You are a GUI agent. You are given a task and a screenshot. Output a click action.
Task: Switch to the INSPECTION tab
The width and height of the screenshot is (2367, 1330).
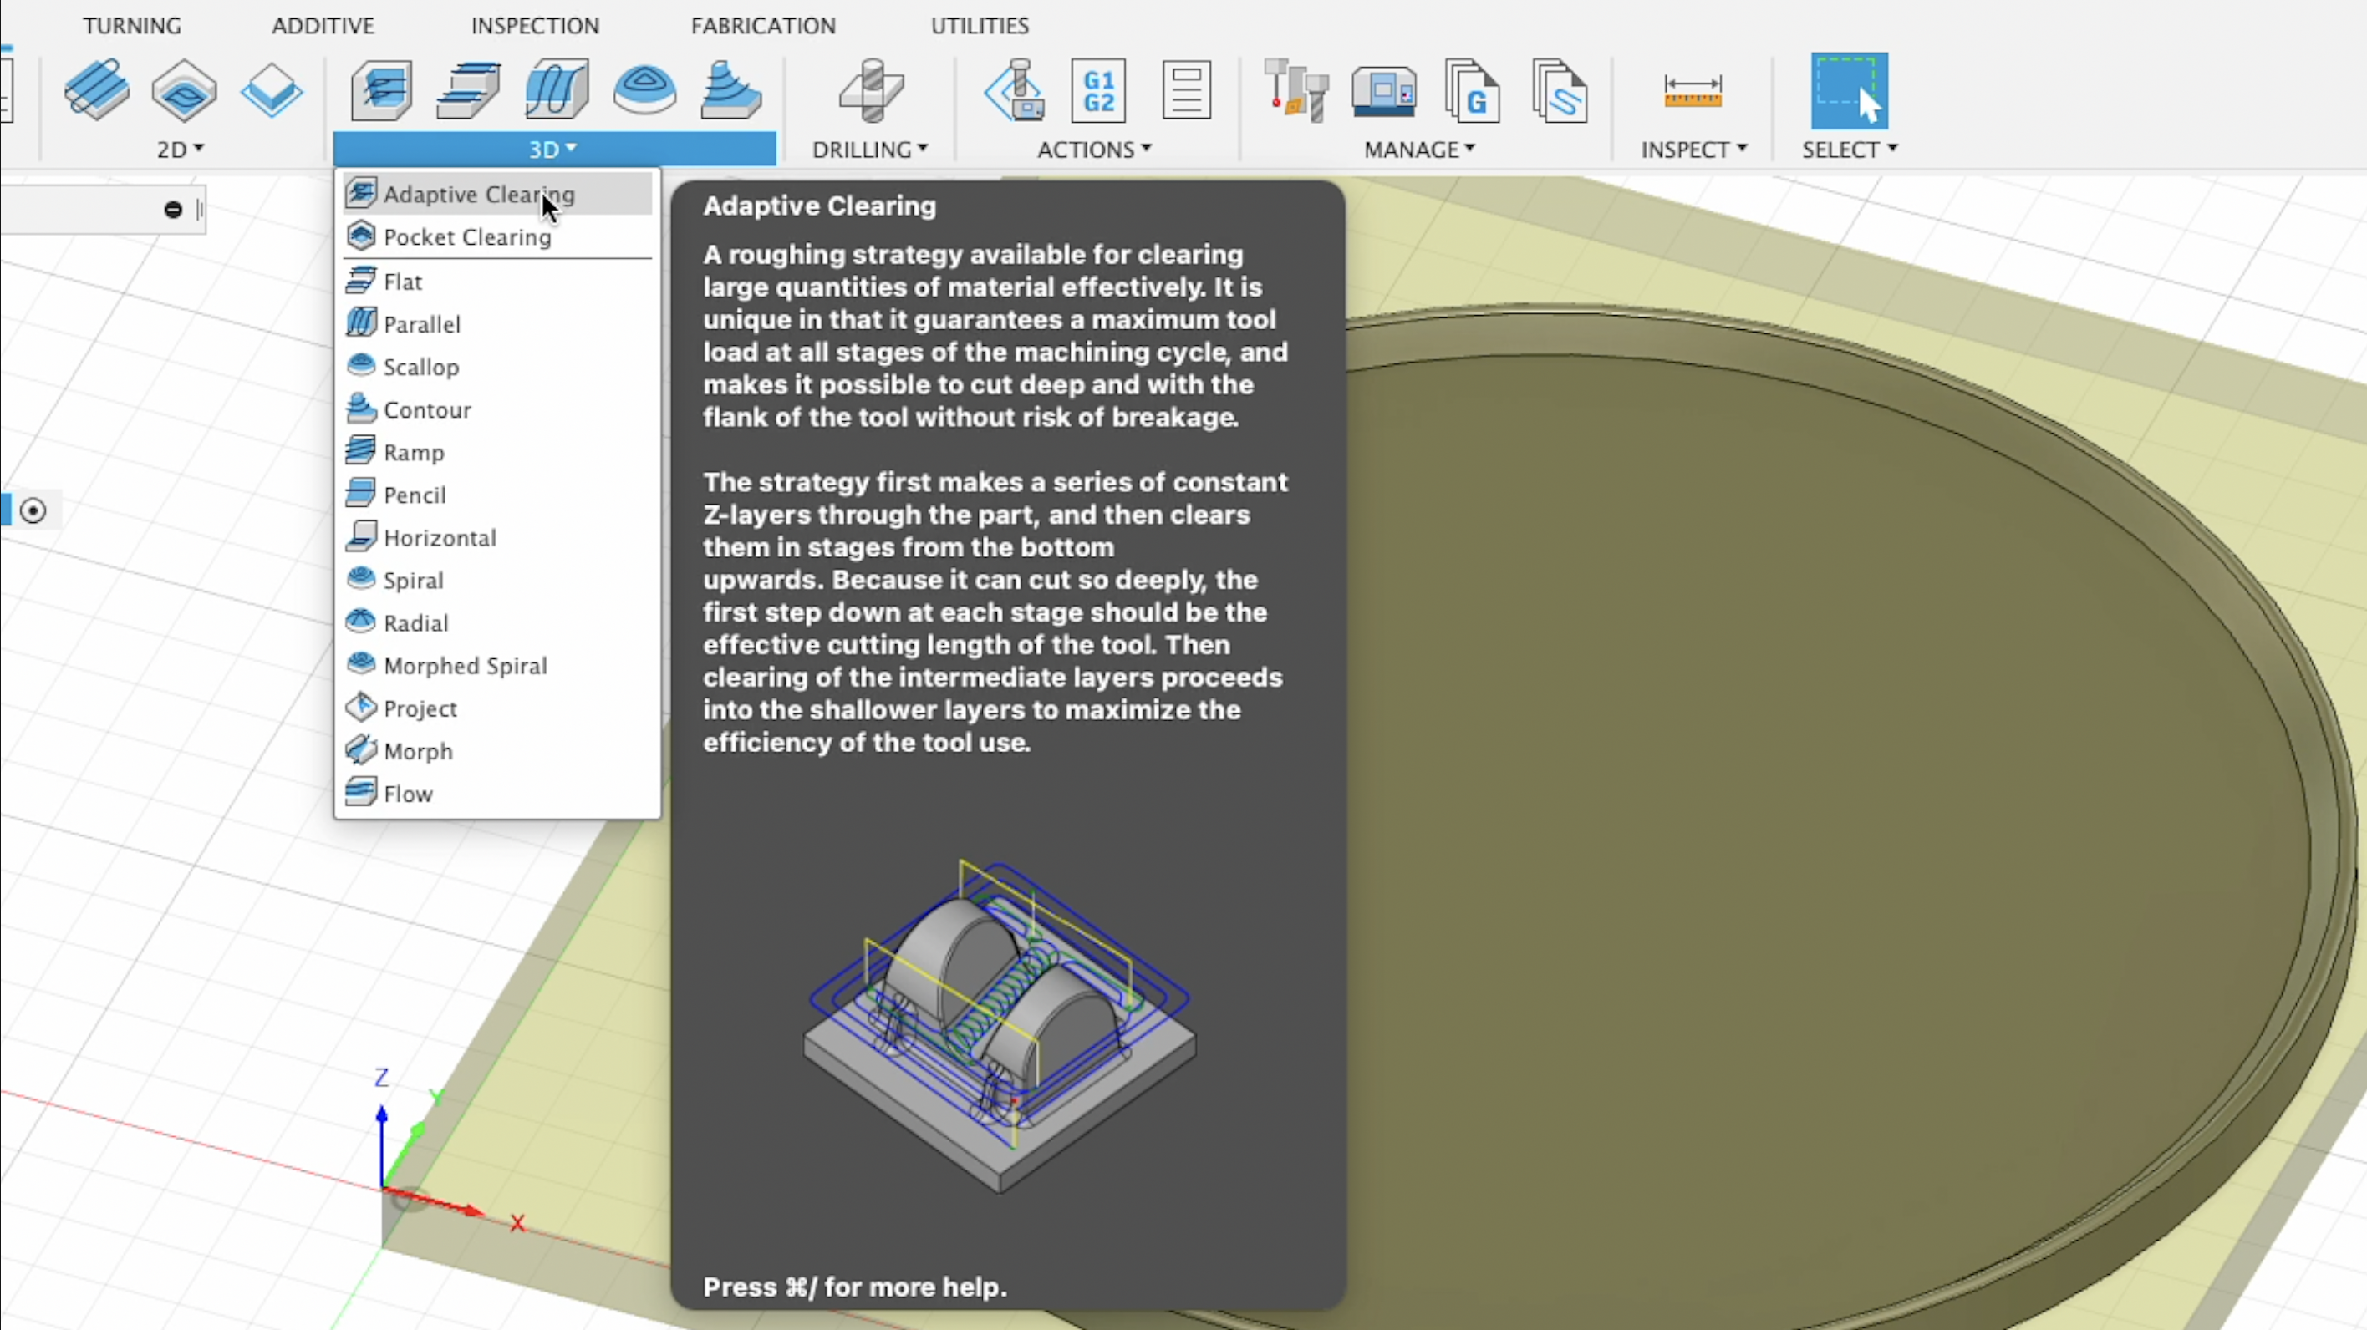click(535, 26)
